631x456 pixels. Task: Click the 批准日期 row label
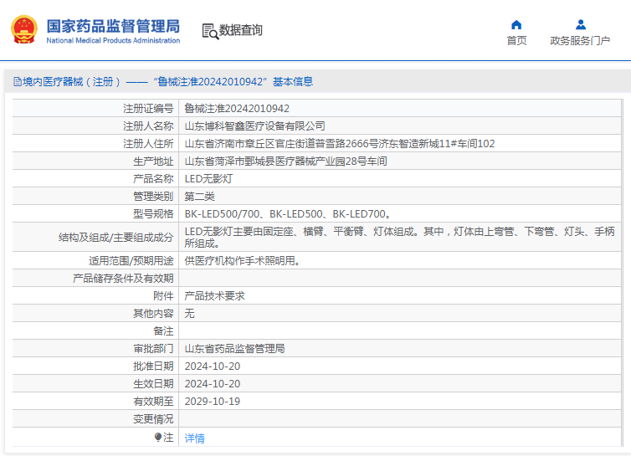(x=153, y=366)
